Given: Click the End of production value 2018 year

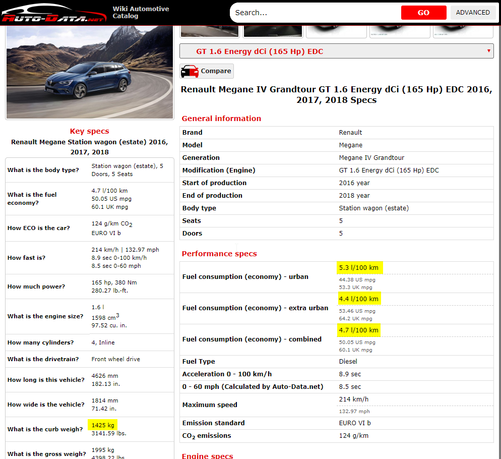Looking at the screenshot, I should point(354,195).
